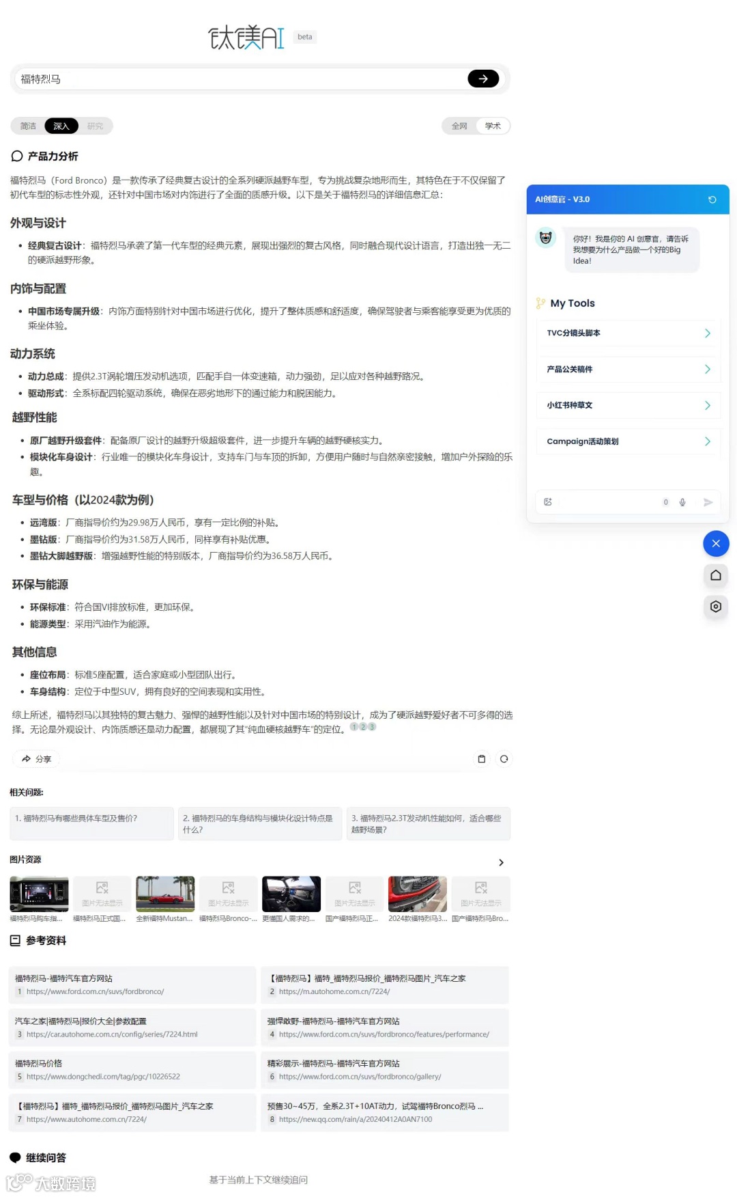Open settings hexagon icon button

click(x=716, y=607)
